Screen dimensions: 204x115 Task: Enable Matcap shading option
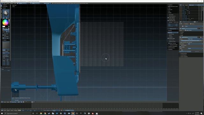(x=168, y=35)
